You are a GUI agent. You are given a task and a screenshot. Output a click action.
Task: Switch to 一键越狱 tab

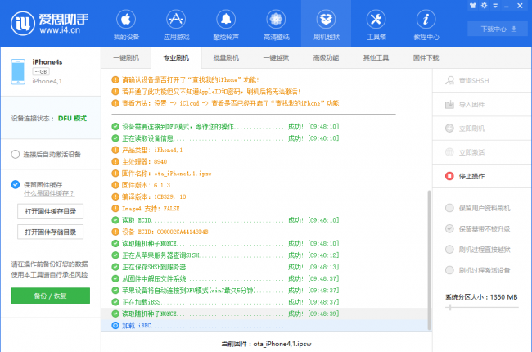tap(276, 57)
